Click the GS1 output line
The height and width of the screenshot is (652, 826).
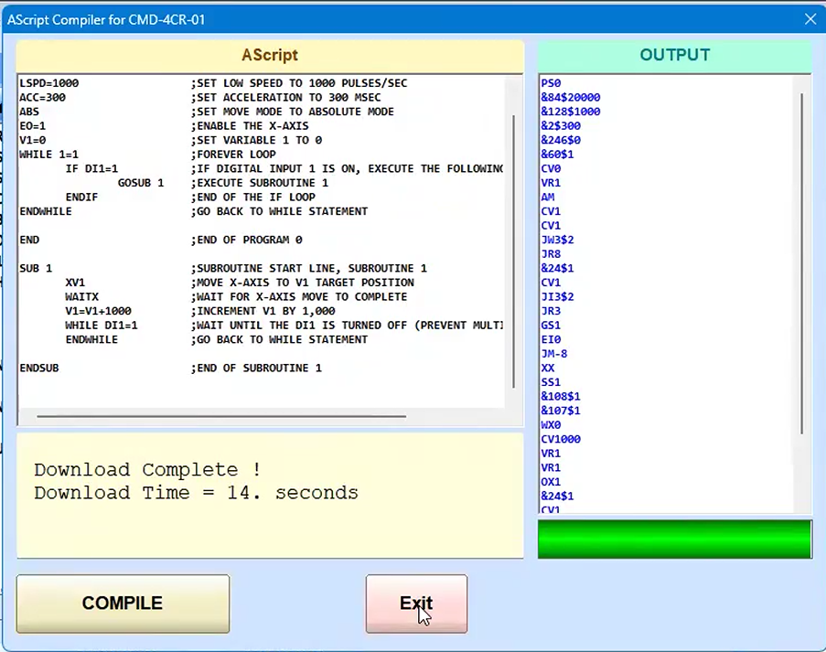click(551, 325)
